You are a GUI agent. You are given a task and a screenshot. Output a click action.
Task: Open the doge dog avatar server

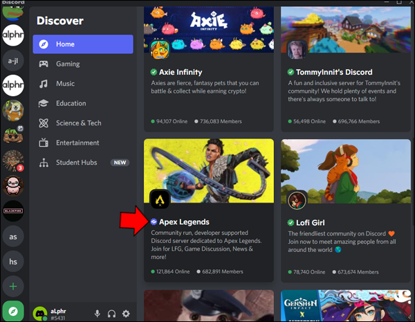(13, 111)
